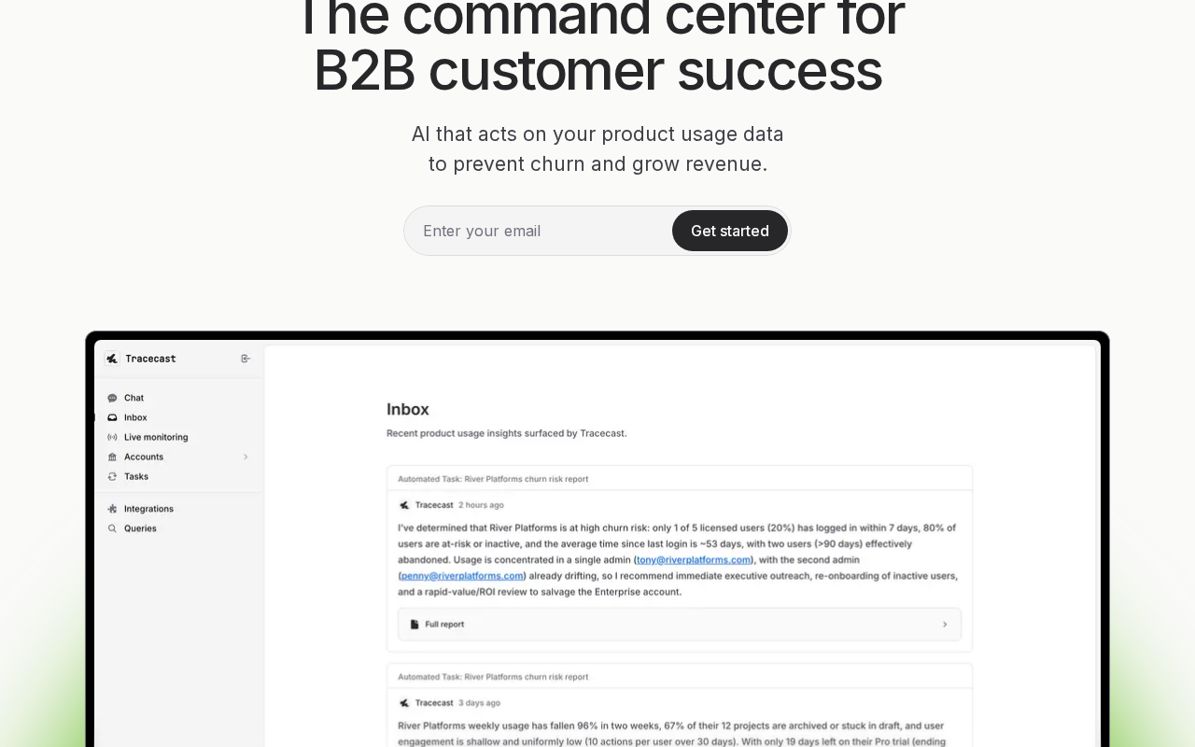
Task: Expand the Accounts chevron arrow
Action: (x=246, y=457)
